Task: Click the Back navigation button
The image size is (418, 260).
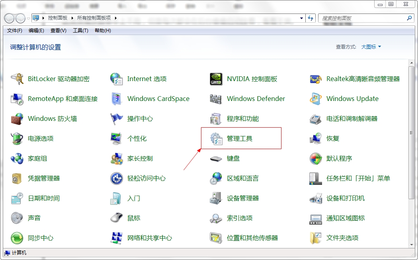Action: tap(9, 18)
